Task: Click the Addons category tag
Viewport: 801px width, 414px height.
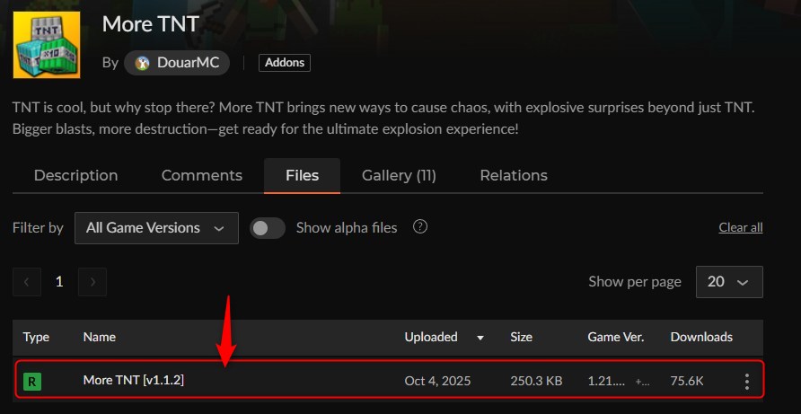Action: [285, 63]
